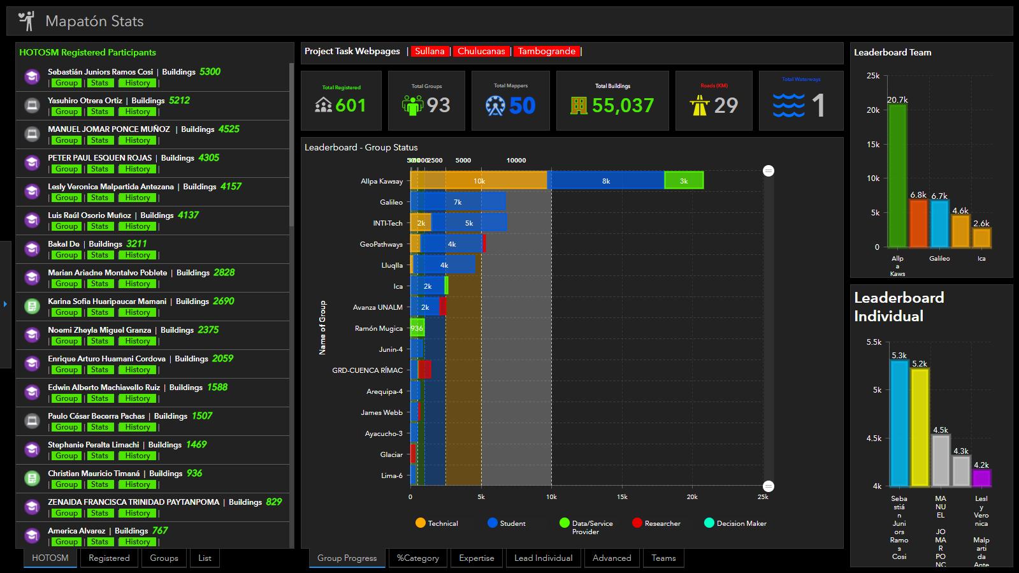Click the Total Buildings building icon
This screenshot has width=1019, height=573.
pos(579,106)
